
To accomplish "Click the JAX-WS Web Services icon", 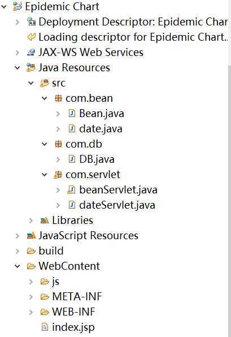I will tap(31, 52).
